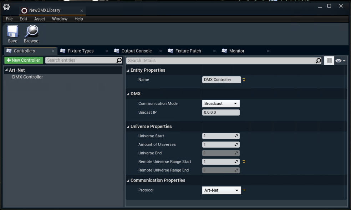Click the Browse magnifying glass icon
This screenshot has width=351, height=210.
click(x=31, y=32)
